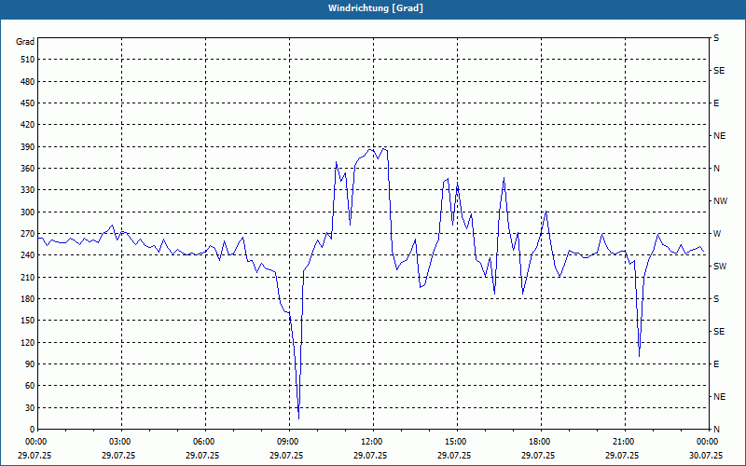Select the 29.07.25 date beneath 18:00

(538, 456)
